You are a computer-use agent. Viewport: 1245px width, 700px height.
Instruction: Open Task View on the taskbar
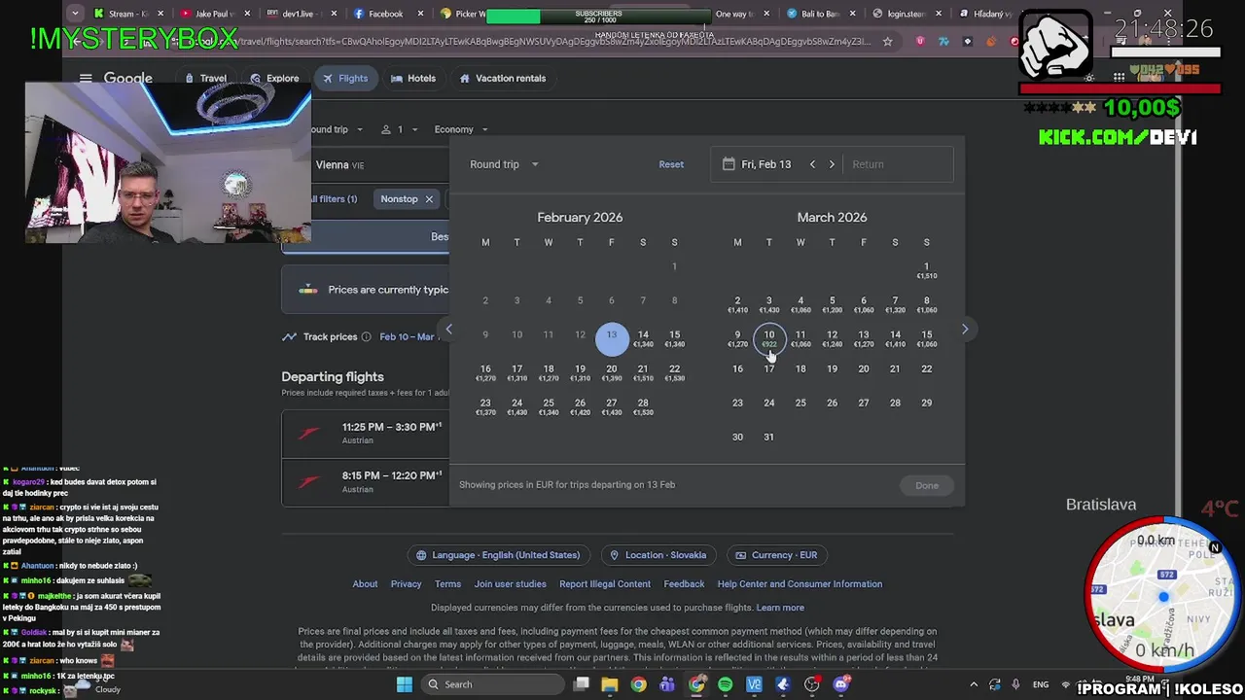(582, 684)
